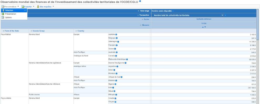The image size is (260, 104).
Task: Select the Amérique latine region cell
Action: click(80, 66)
